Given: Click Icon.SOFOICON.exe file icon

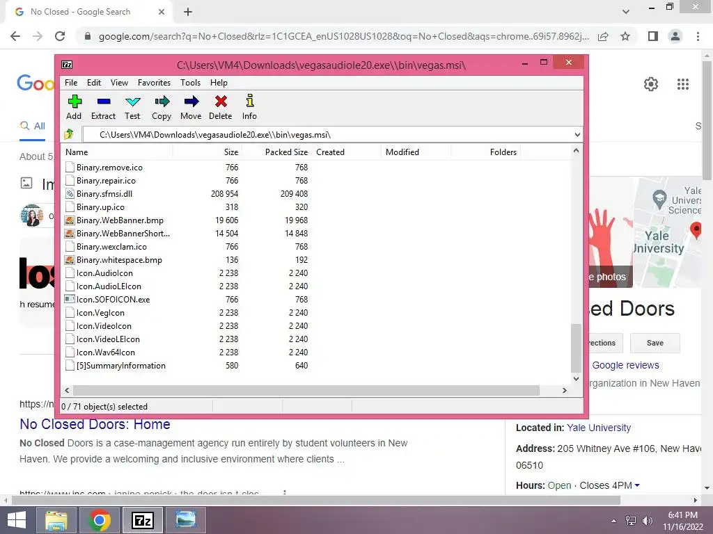Looking at the screenshot, I should coord(70,300).
